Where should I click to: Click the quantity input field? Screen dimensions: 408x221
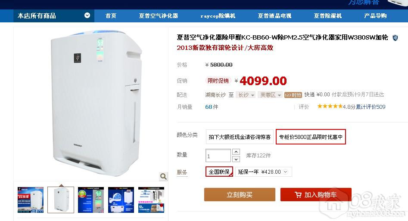(218, 156)
